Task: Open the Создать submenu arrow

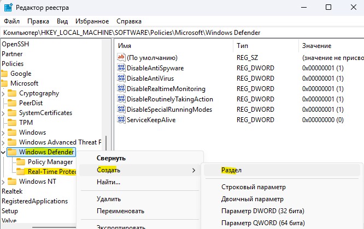Action: (193, 171)
